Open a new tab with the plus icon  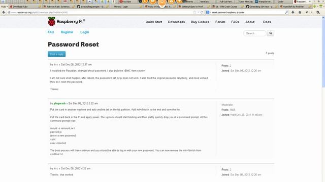pyautogui.click(x=318, y=2)
